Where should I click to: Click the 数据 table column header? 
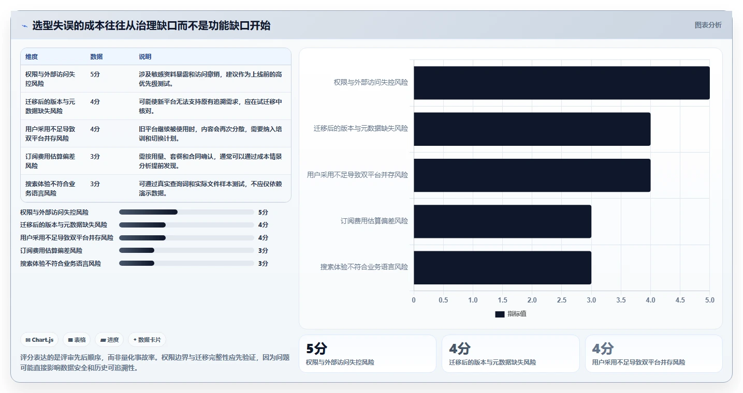(x=96, y=57)
